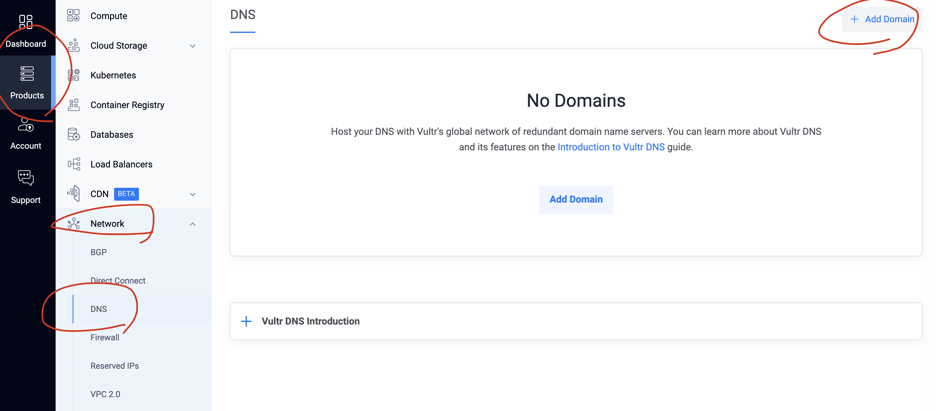Image resolution: width=936 pixels, height=411 pixels.
Task: Click the Kubernetes icon in sidebar
Action: click(73, 75)
